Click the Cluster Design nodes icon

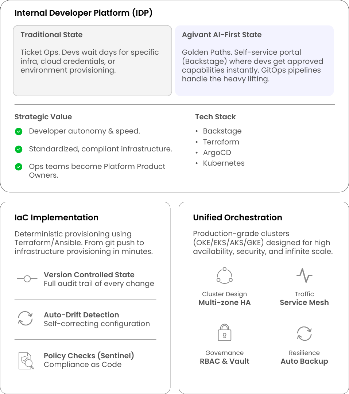click(x=225, y=275)
